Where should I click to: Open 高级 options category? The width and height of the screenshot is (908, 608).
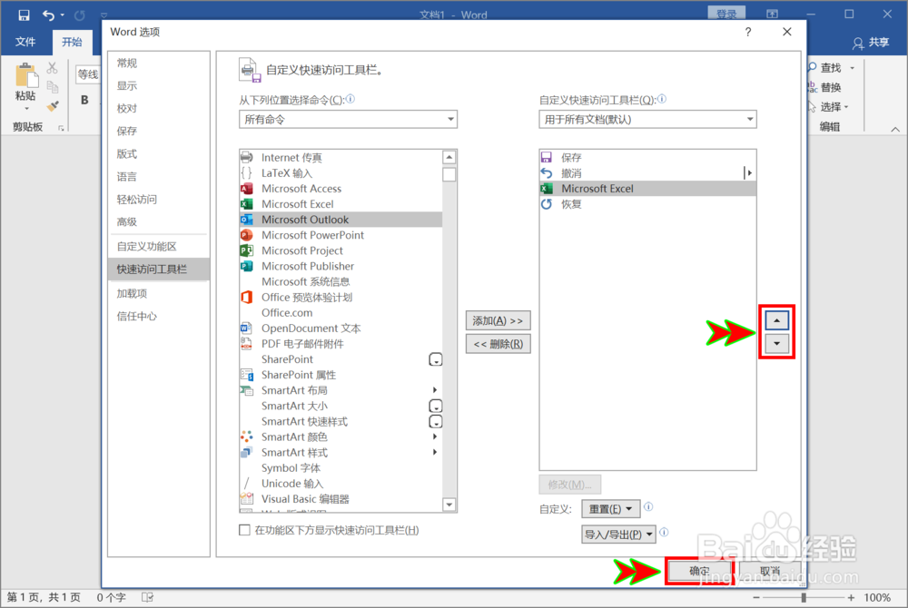coord(159,221)
